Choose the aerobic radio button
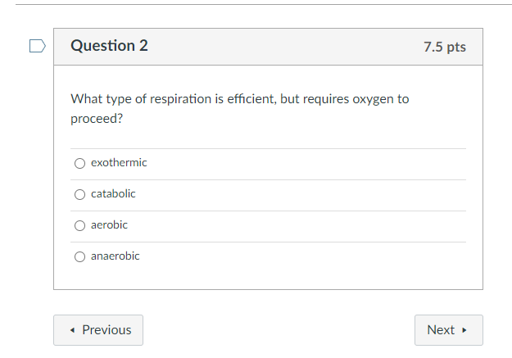 [79, 225]
